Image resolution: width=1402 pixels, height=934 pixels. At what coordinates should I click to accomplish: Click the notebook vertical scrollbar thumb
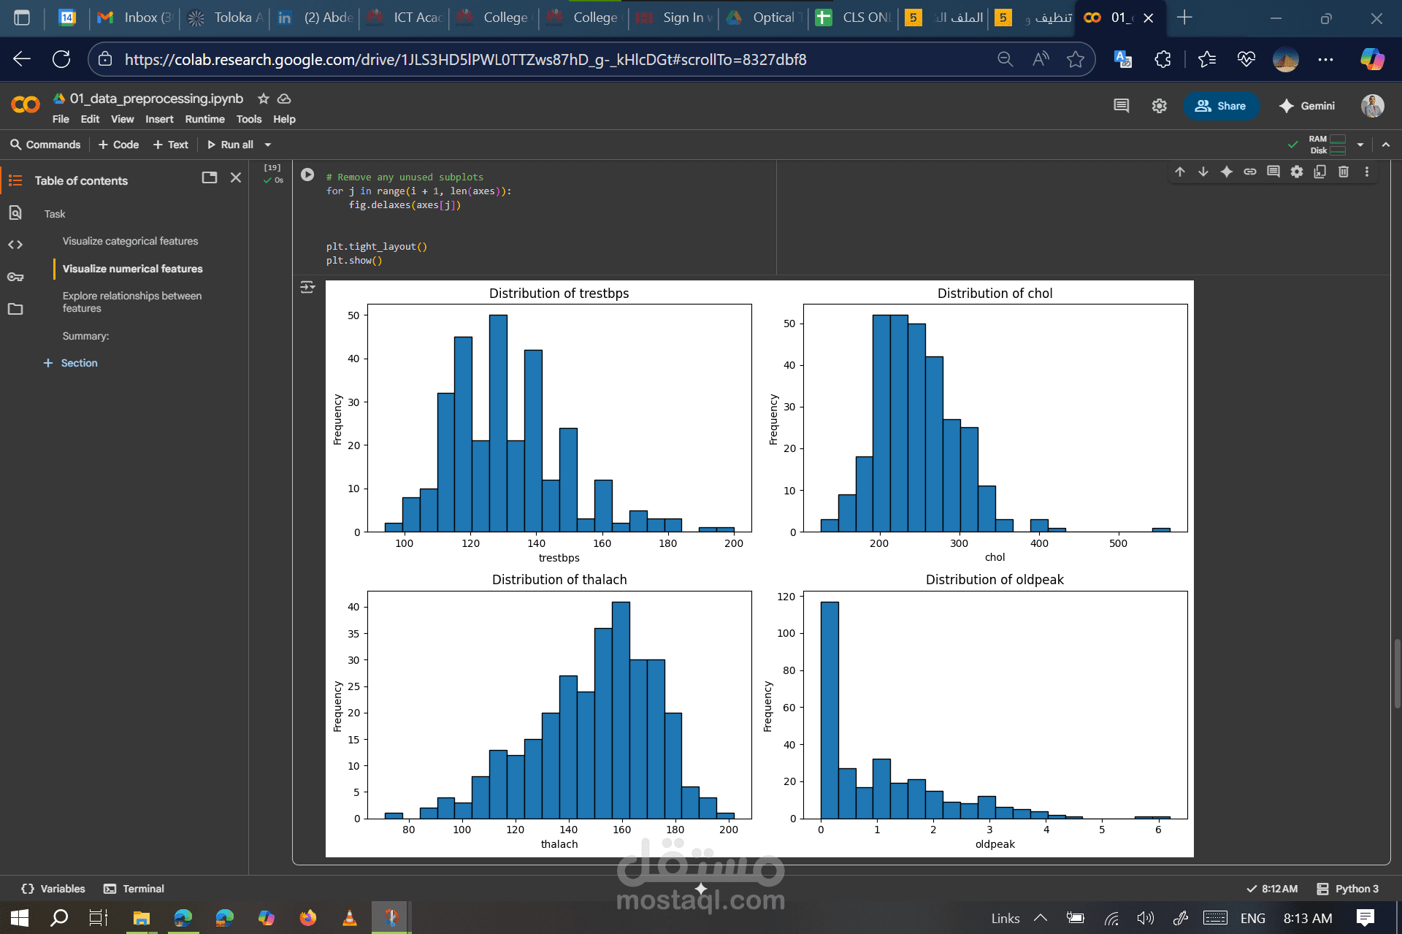coord(1397,672)
